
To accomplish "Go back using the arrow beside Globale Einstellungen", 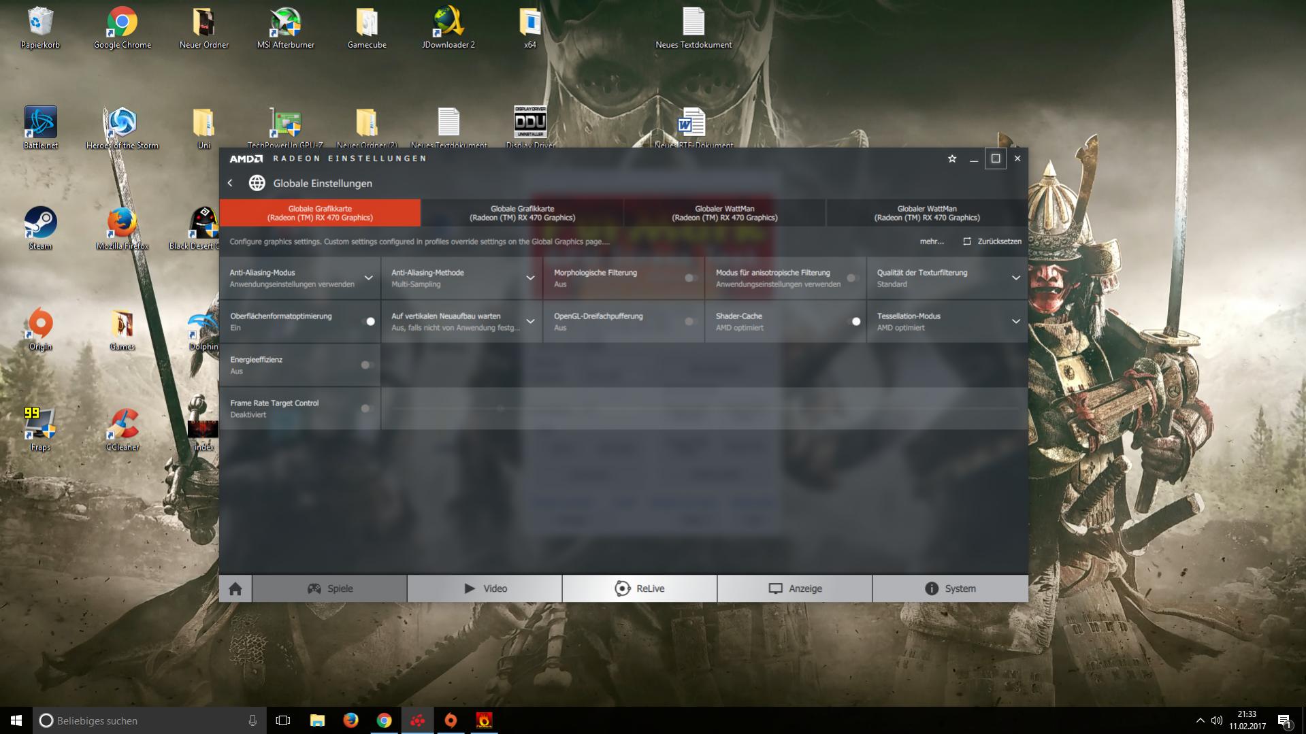I will pyautogui.click(x=230, y=183).
